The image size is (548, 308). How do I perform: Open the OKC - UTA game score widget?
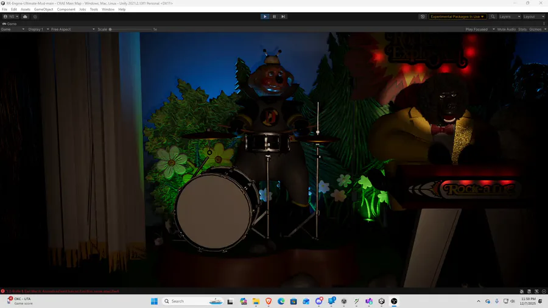coord(20,301)
